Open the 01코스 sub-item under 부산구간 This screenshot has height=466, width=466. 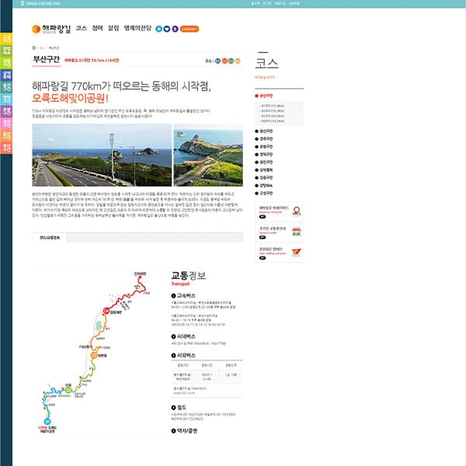273,106
